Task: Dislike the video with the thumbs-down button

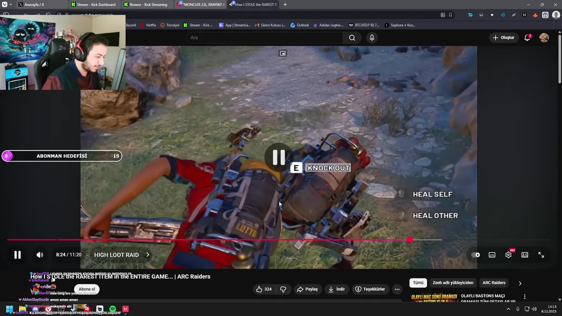Action: point(283,289)
